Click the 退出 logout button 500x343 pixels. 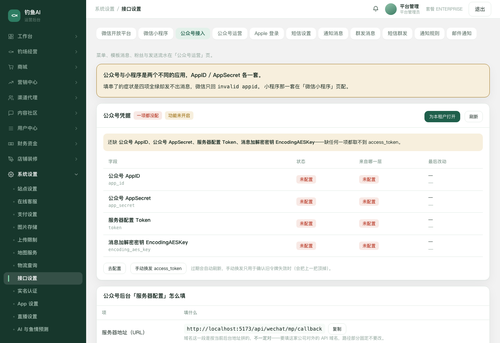click(x=480, y=9)
